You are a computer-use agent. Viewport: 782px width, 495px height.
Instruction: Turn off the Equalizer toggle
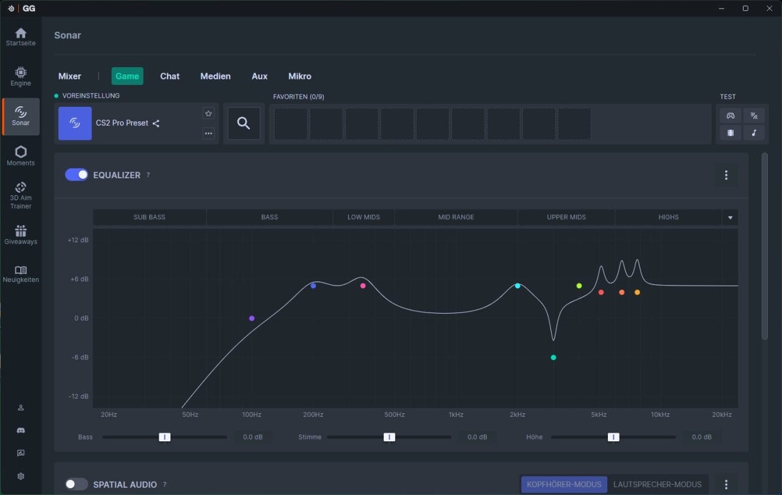coord(76,175)
